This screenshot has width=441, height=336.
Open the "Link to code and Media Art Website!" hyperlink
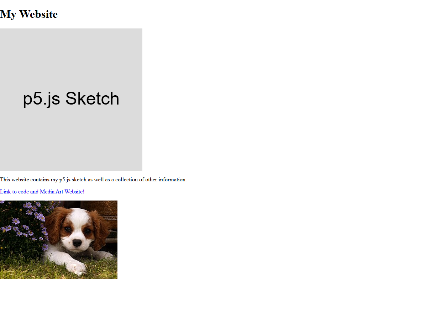pos(42,191)
